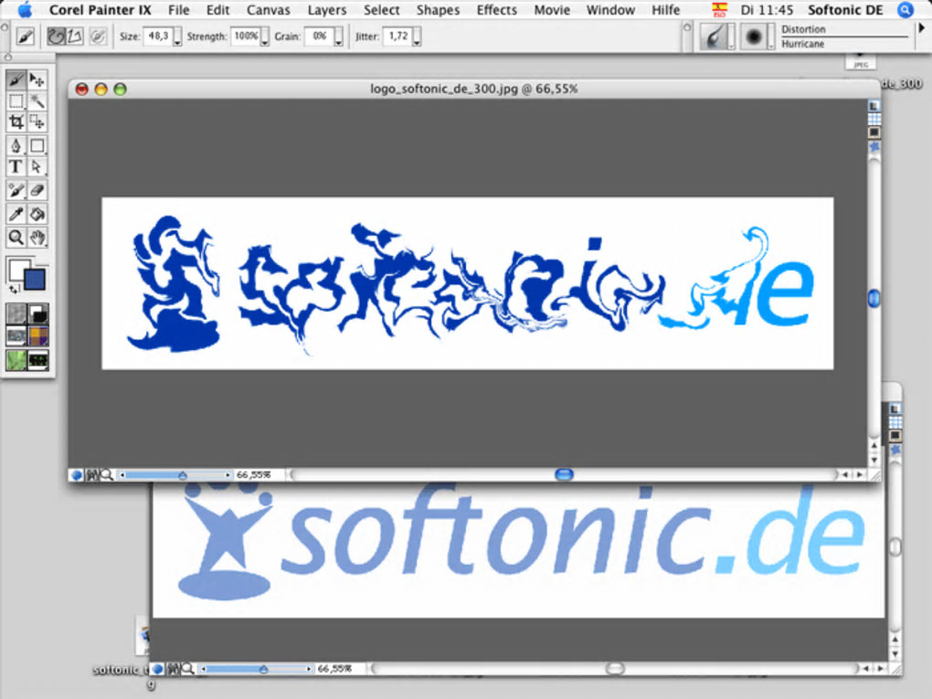The width and height of the screenshot is (932, 699).
Task: Enable Freehand Strokes mode
Action: point(57,37)
